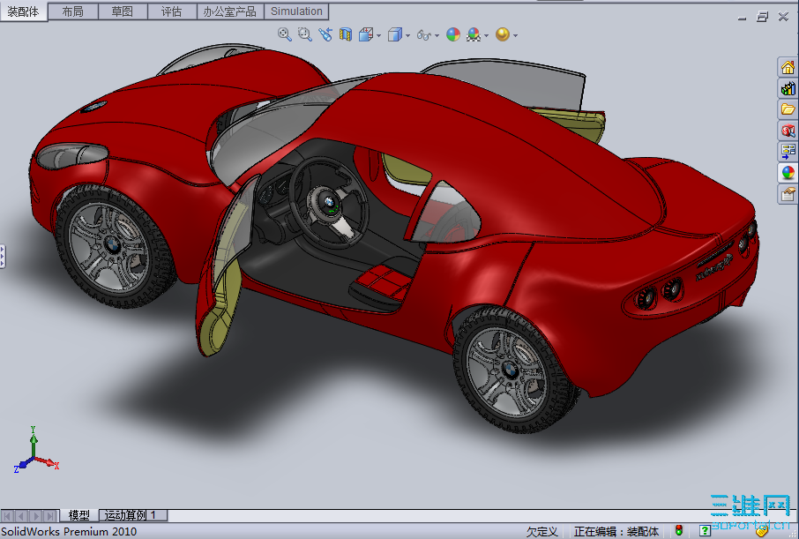Switch to the Simulation tab
799x539 pixels.
coord(296,11)
